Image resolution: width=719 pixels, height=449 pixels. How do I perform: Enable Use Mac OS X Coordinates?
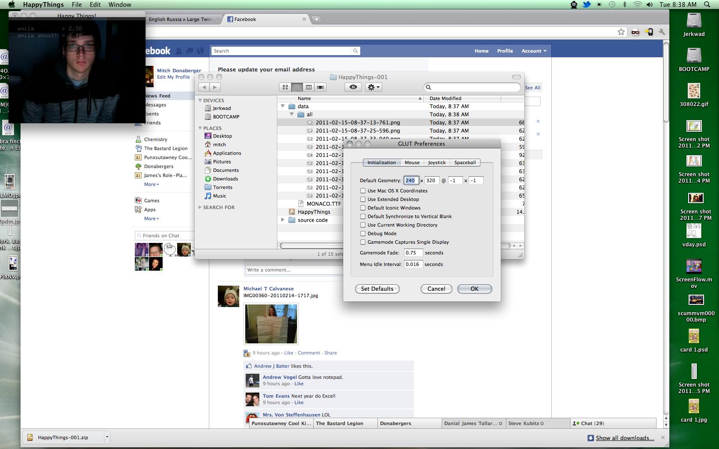[x=363, y=191]
